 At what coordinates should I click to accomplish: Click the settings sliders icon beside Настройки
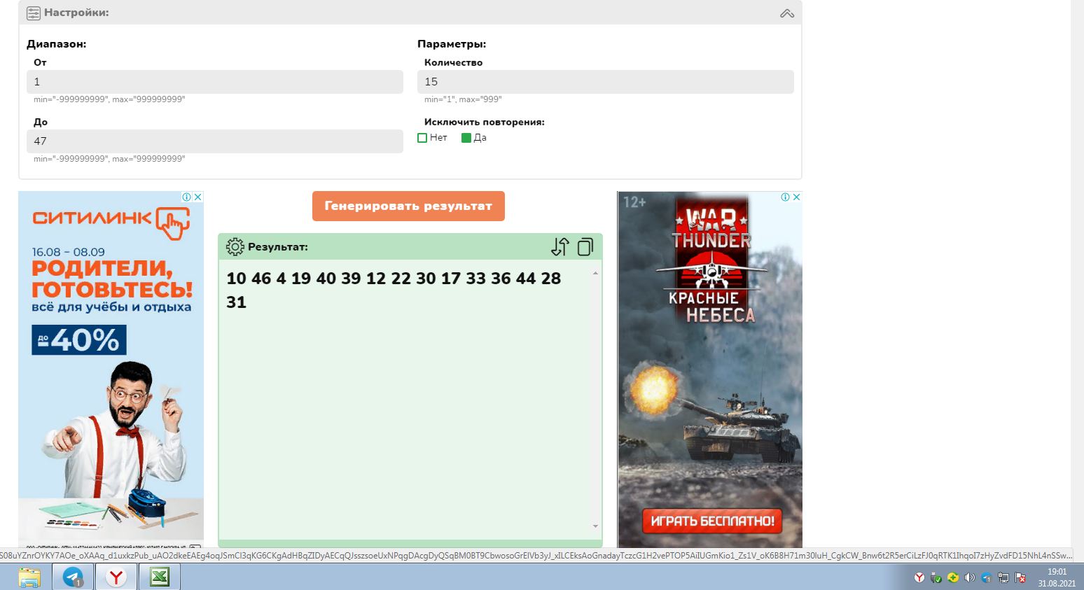[x=34, y=13]
